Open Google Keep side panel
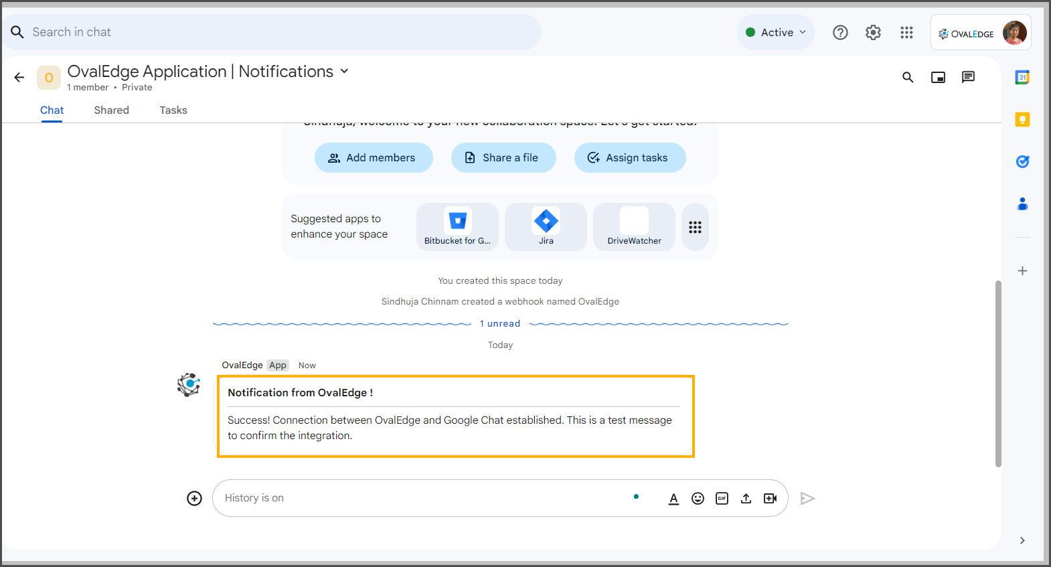This screenshot has width=1051, height=567. click(1022, 120)
